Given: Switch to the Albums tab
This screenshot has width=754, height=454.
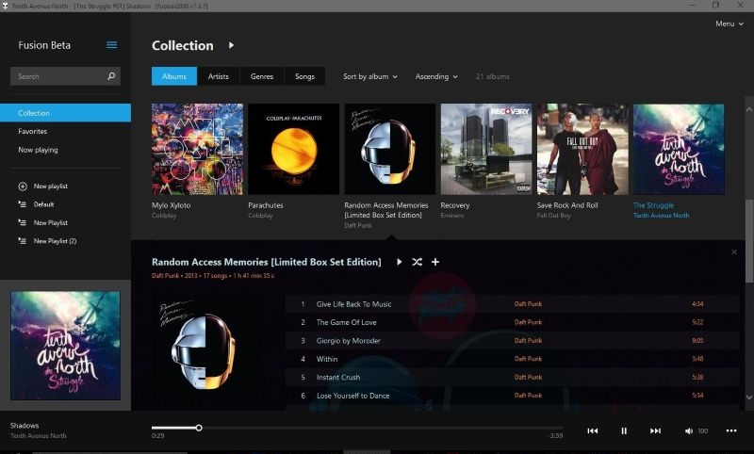Looking at the screenshot, I should 174,76.
